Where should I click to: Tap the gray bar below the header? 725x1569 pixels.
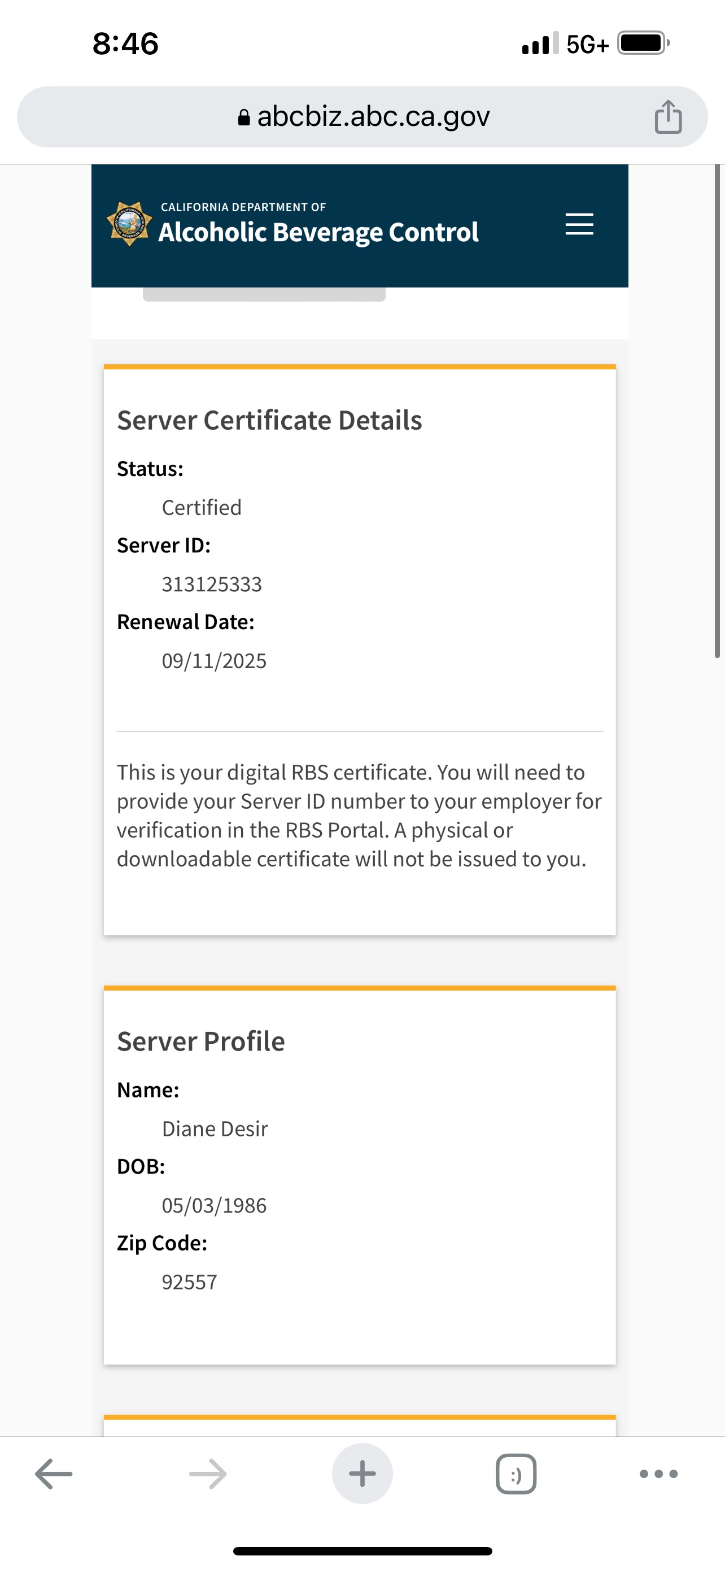[x=264, y=295]
